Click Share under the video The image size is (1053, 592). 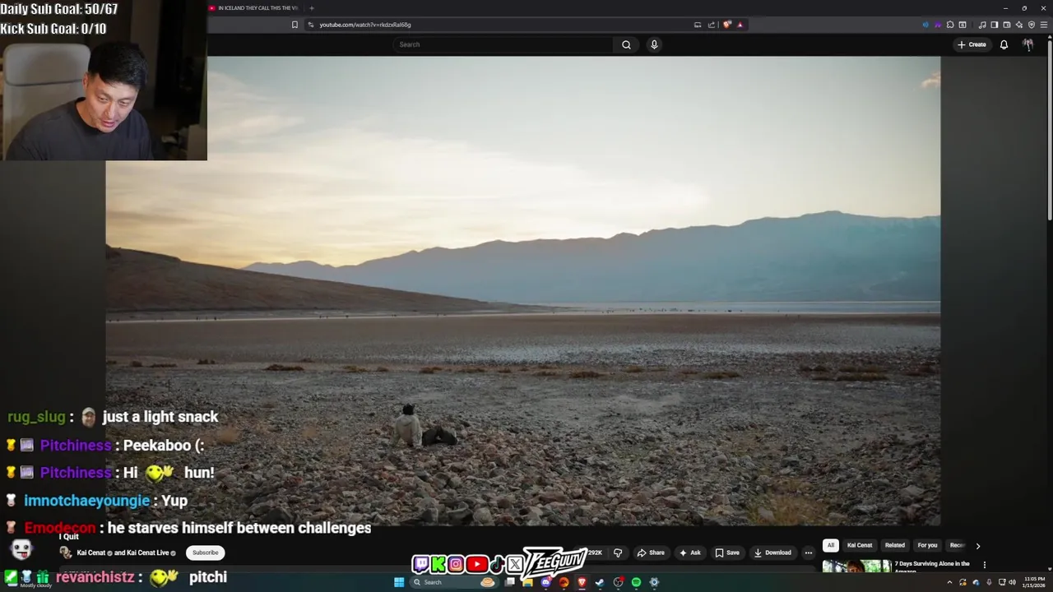point(651,553)
